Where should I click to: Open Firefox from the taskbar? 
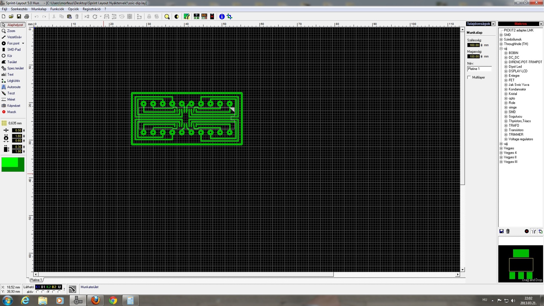95,300
